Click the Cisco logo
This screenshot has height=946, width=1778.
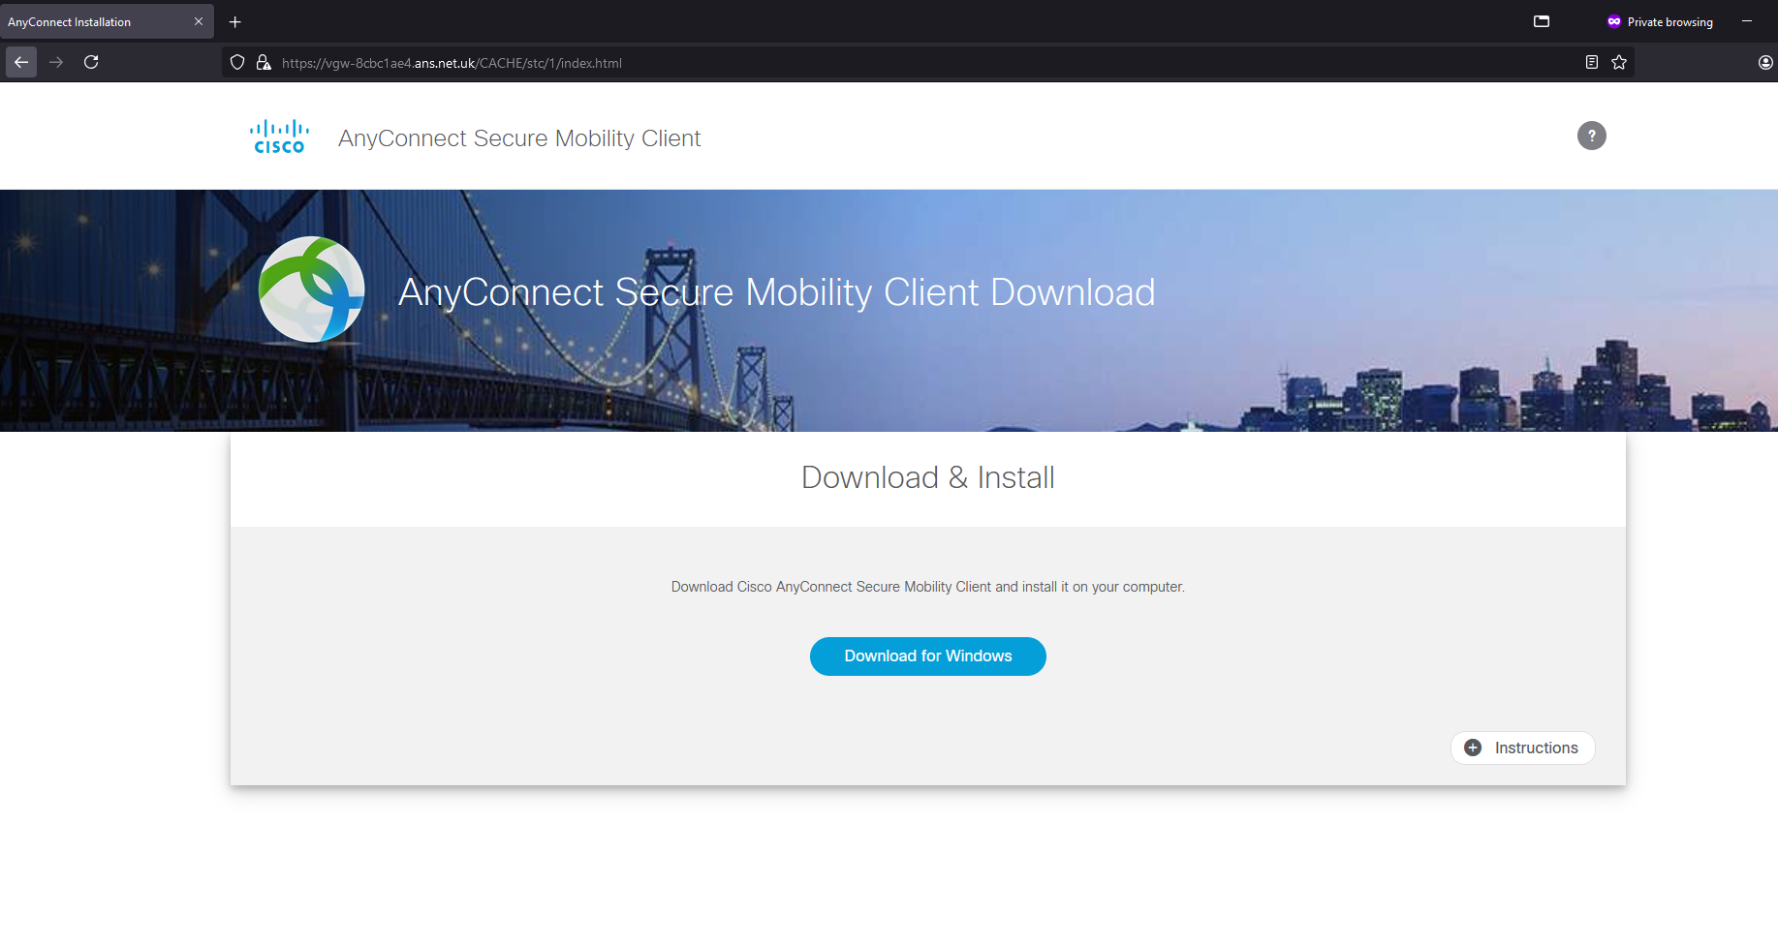(x=279, y=137)
